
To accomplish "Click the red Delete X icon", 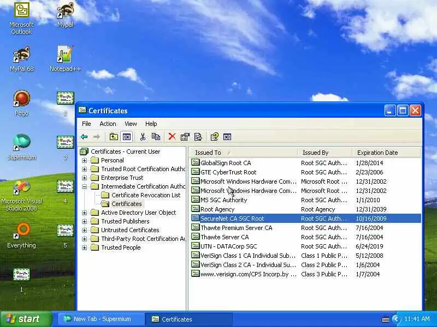I will 172,137.
